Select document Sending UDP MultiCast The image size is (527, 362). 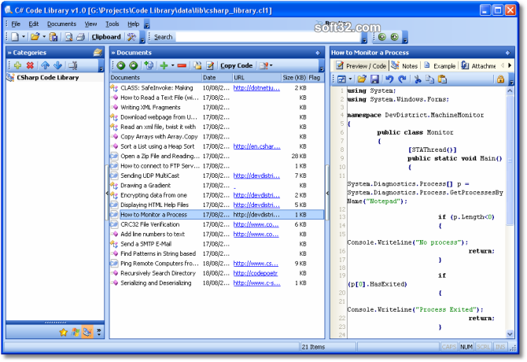150,175
